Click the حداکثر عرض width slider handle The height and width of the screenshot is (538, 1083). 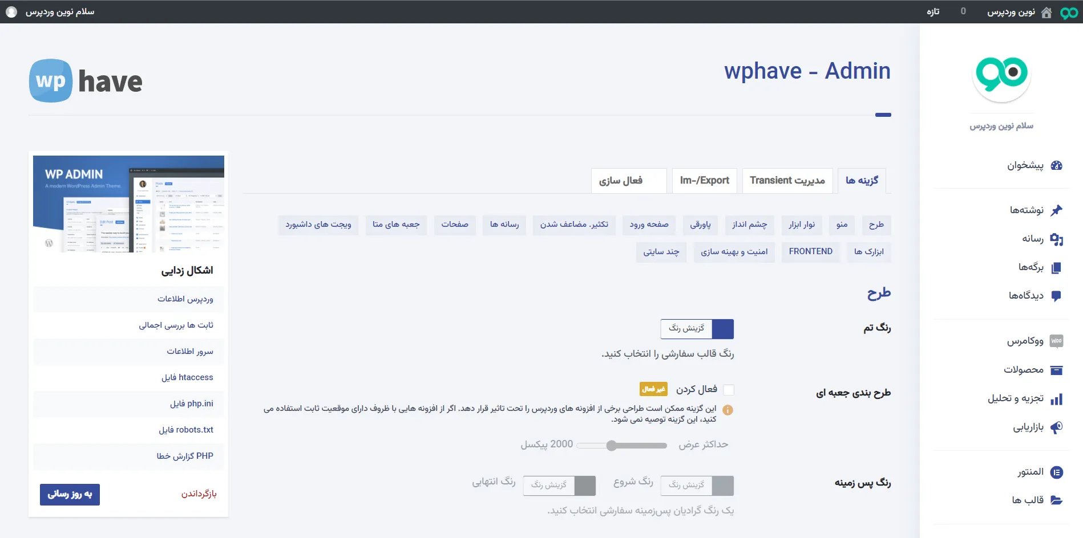pos(612,446)
